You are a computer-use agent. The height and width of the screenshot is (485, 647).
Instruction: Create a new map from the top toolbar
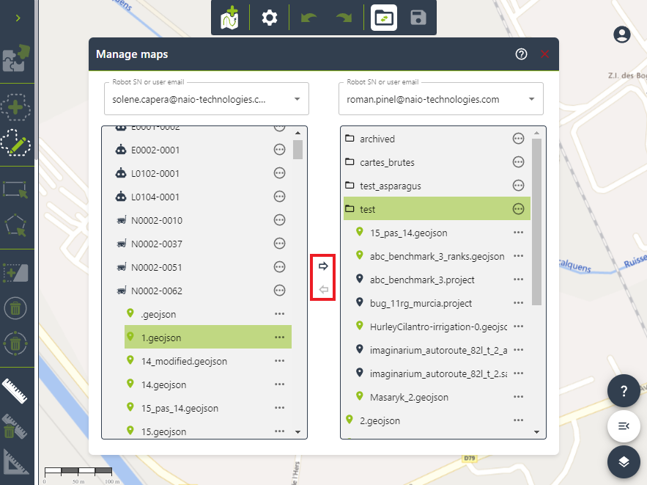pos(230,18)
